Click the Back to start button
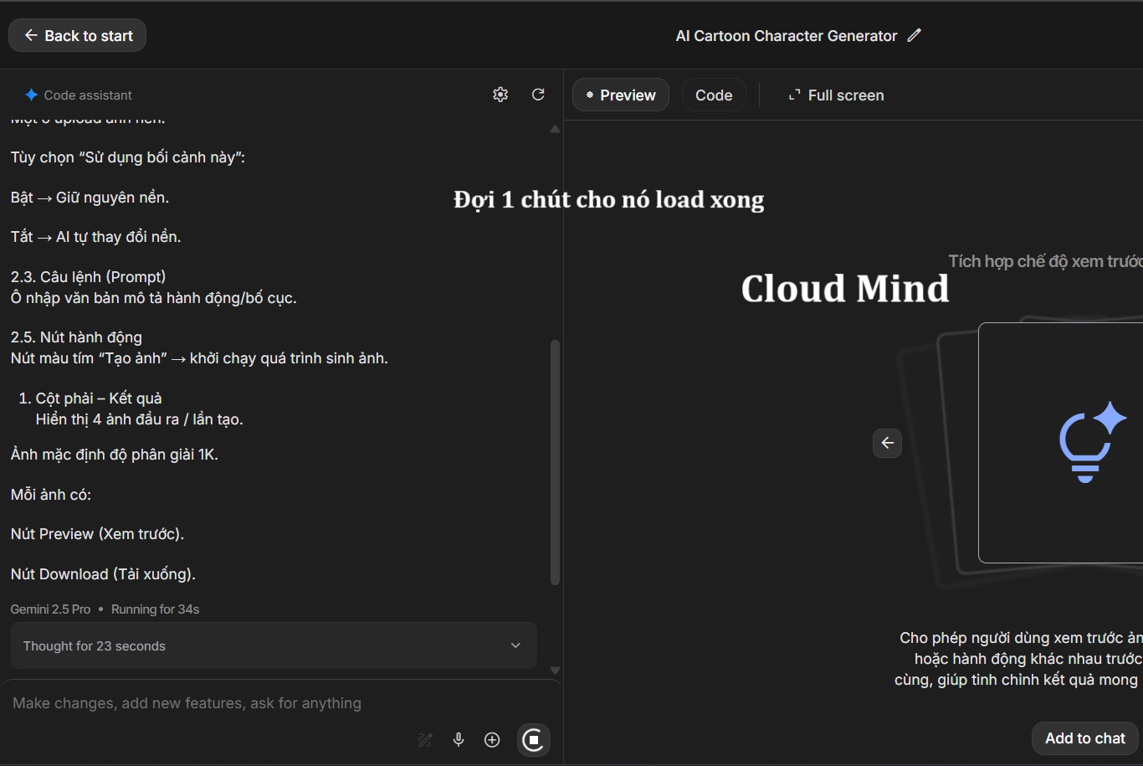 [x=78, y=35]
